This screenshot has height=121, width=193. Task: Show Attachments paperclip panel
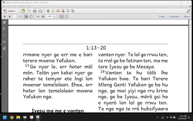pos(4,35)
